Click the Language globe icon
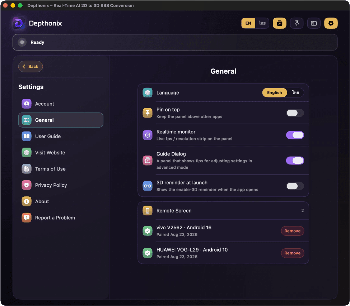This screenshot has height=306, width=350. pos(147,93)
